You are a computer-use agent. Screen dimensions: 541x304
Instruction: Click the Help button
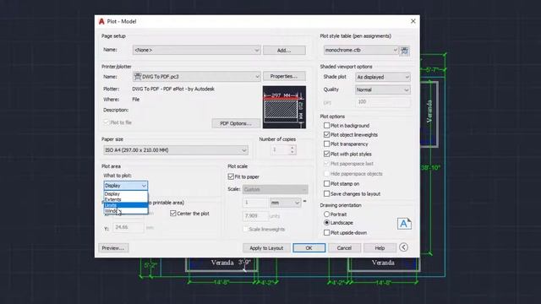coord(380,247)
